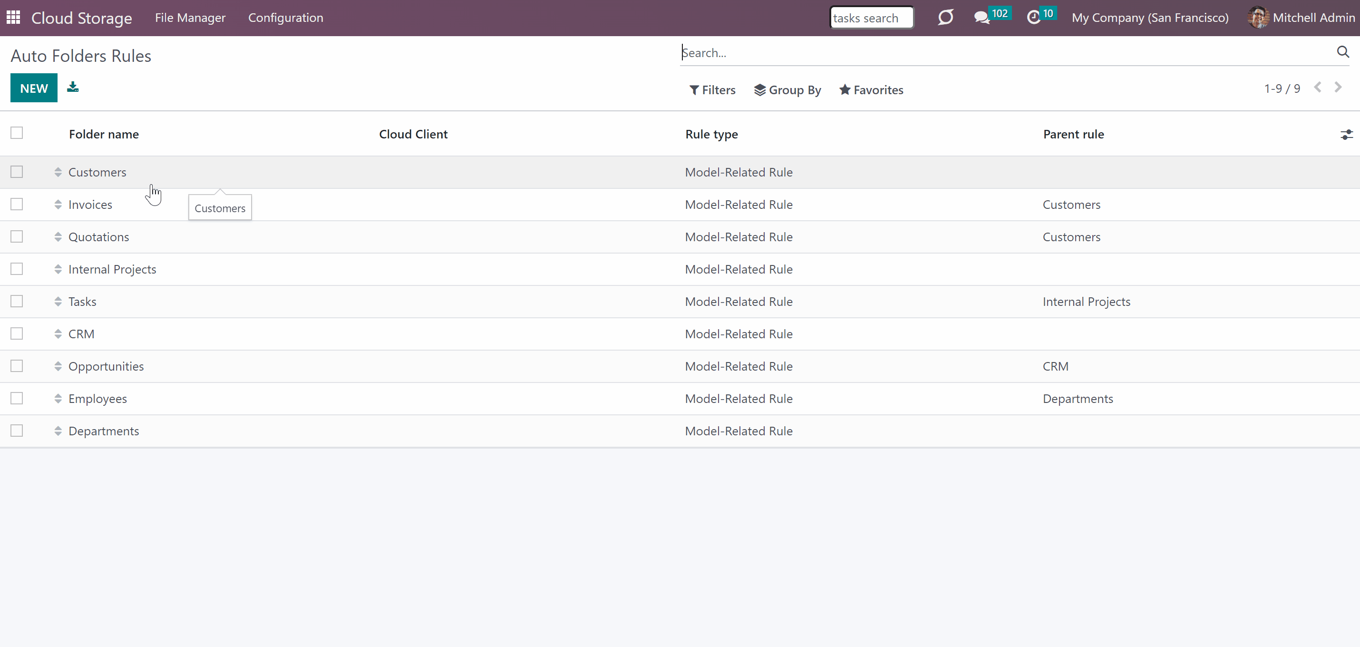Open the Configuration menu

(x=286, y=18)
